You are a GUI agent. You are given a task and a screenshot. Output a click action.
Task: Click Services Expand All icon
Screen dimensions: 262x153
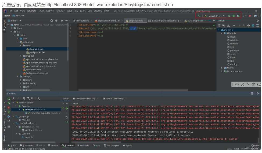click(13, 98)
